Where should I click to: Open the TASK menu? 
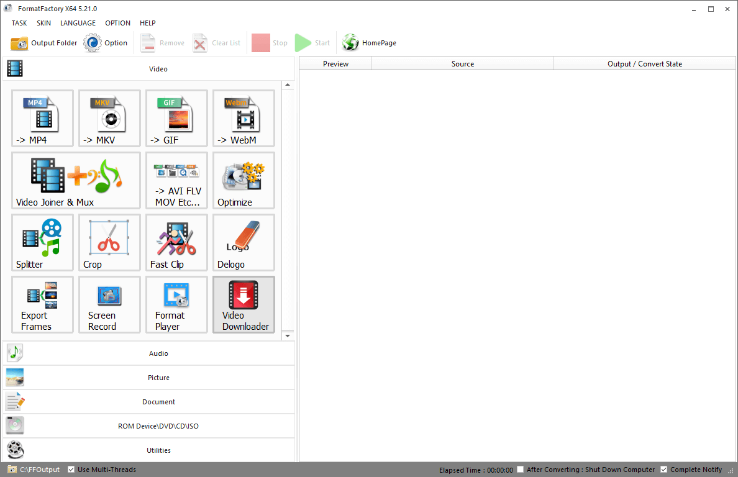[x=19, y=23]
